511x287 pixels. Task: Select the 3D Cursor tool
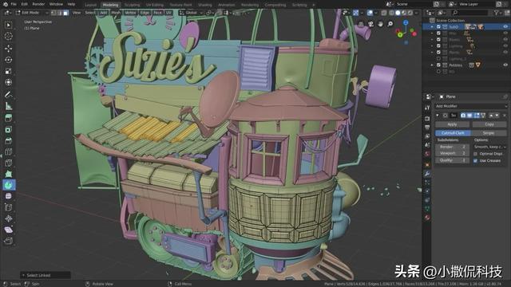(9, 37)
